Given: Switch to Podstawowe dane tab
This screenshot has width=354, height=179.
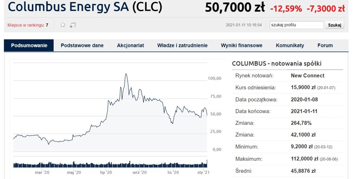Looking at the screenshot, I should (82, 45).
